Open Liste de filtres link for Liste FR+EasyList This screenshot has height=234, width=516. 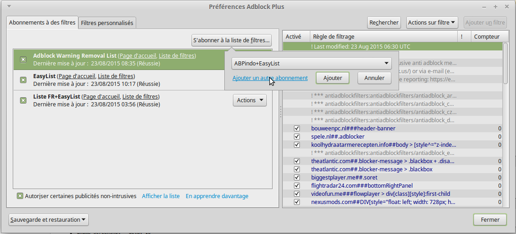coord(140,97)
